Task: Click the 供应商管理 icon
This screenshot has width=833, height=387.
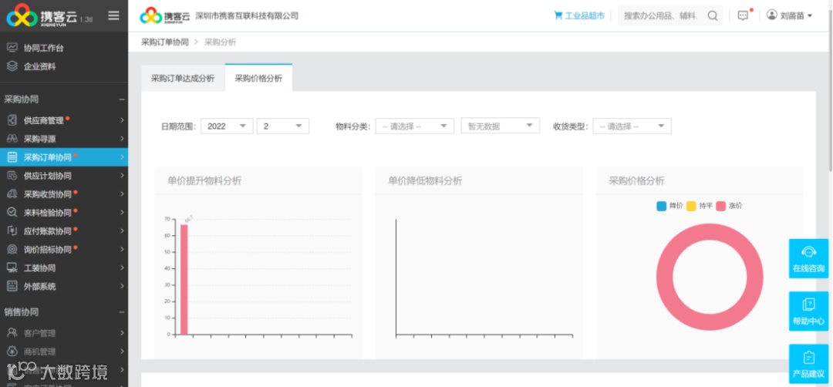Action: point(12,120)
